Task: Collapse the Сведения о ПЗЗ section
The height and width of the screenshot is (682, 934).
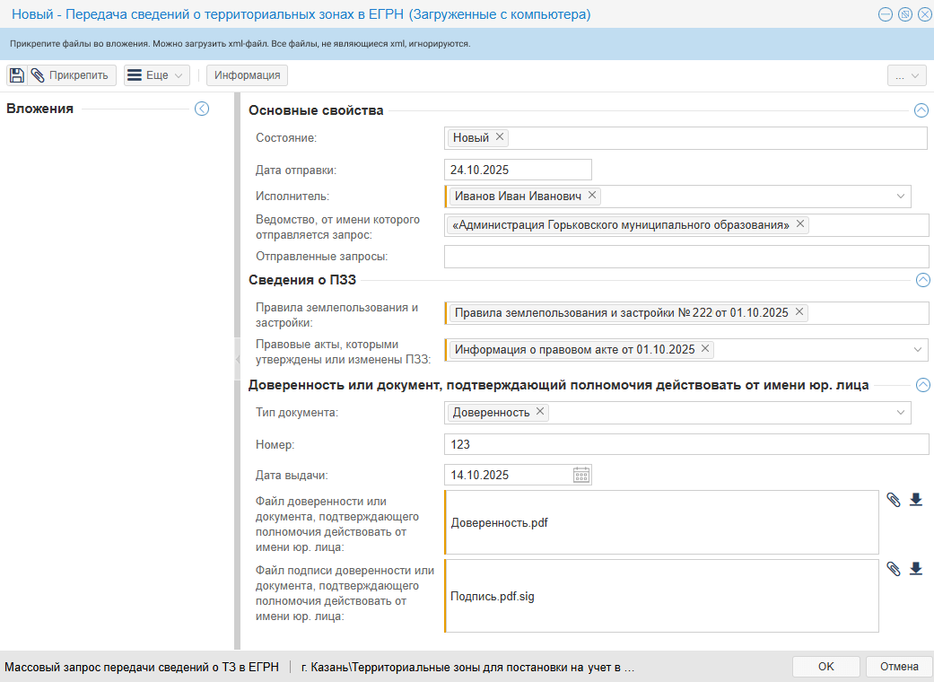Action: 922,280
